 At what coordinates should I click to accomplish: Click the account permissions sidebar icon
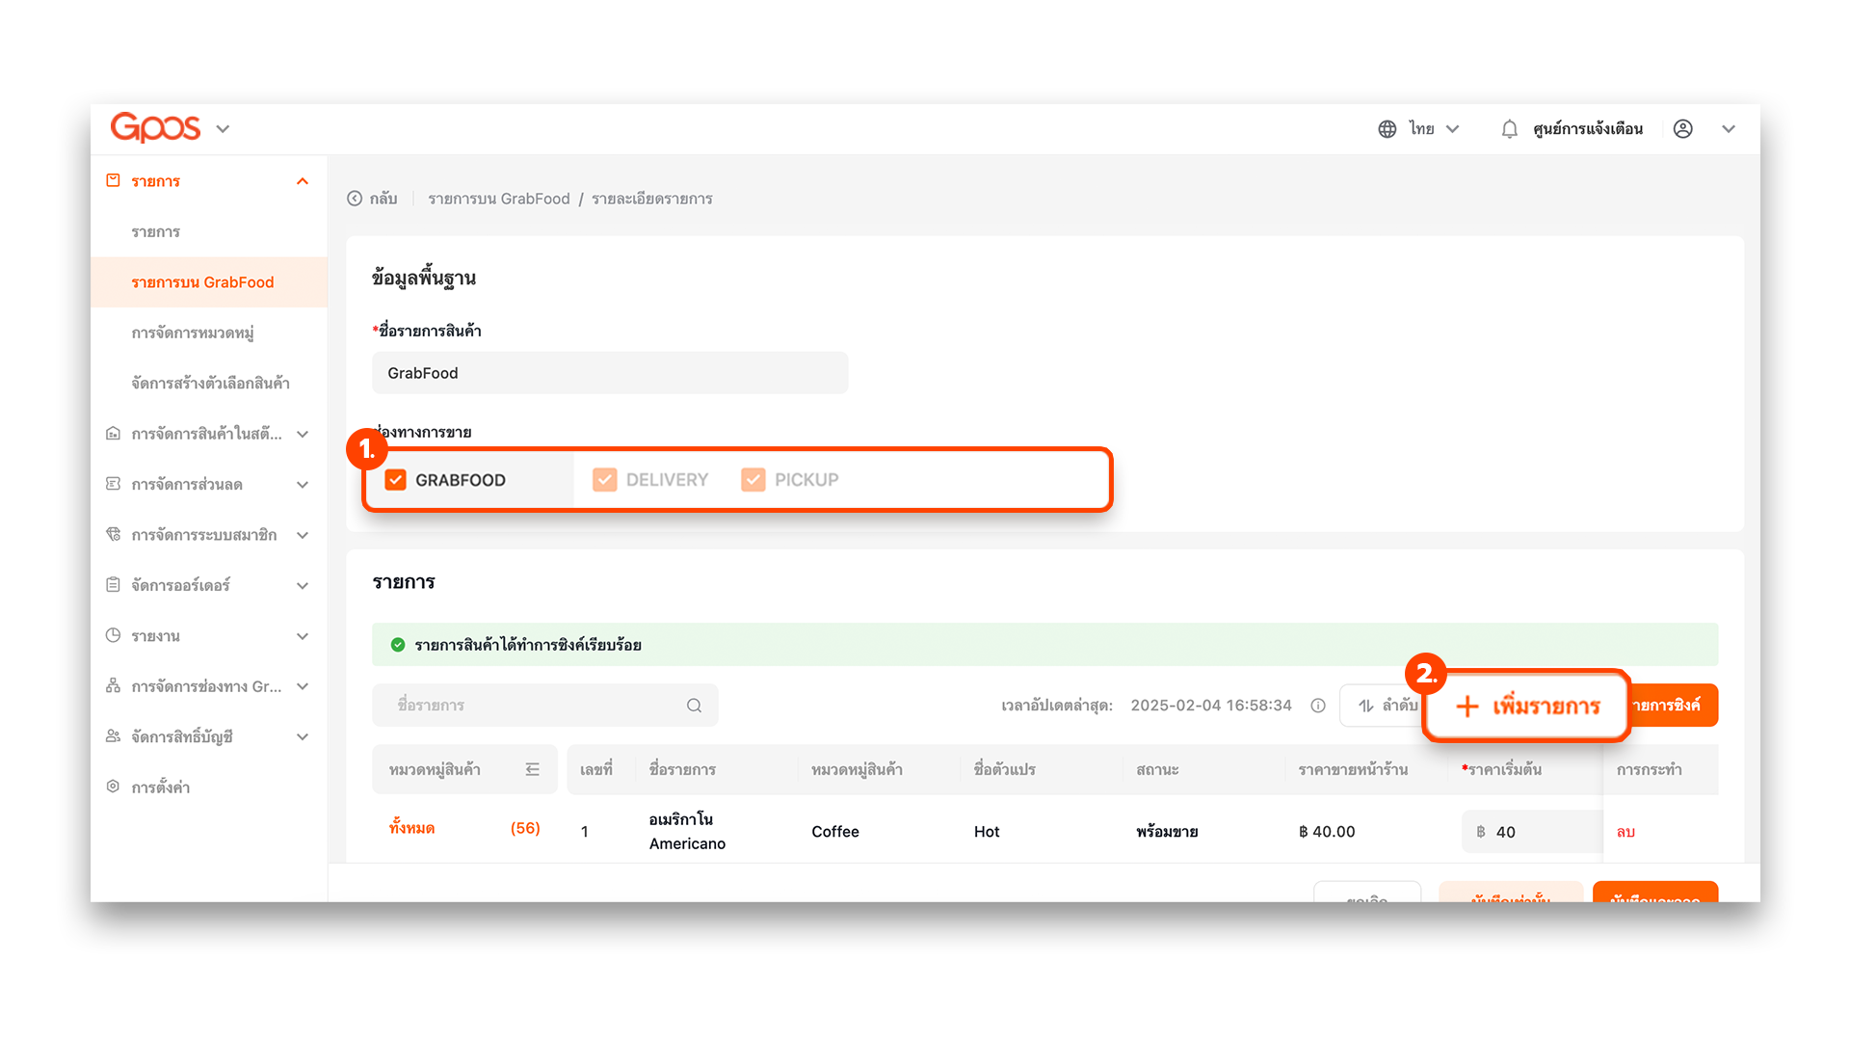pos(114,736)
